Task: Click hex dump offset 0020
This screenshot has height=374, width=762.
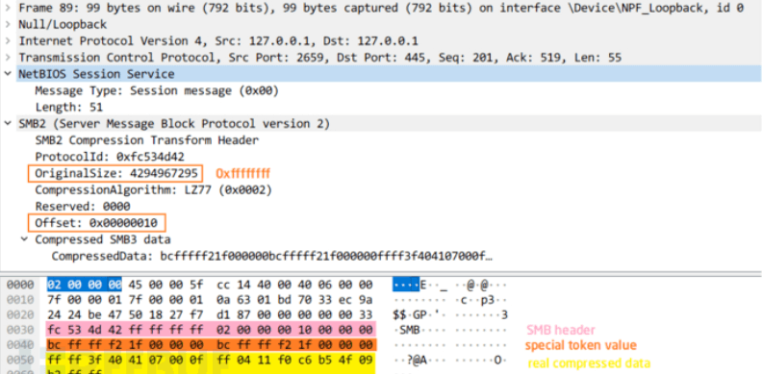Action: pos(20,314)
